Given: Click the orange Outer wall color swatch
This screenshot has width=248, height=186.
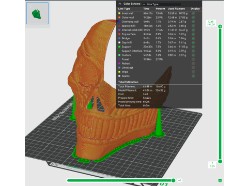Looking at the screenshot, I should (x=119, y=18).
